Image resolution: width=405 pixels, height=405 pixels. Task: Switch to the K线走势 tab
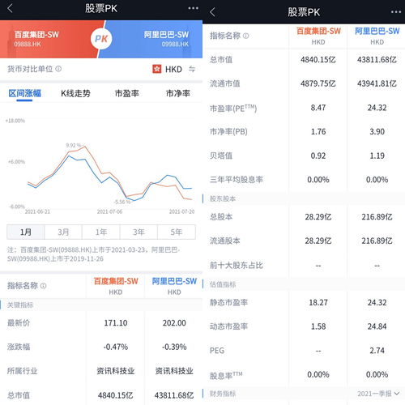point(75,93)
